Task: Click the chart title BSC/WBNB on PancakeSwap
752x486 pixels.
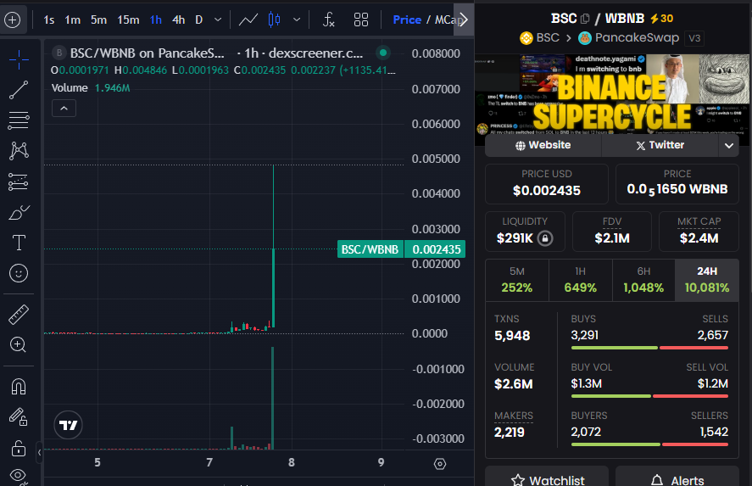Action: pyautogui.click(x=147, y=53)
